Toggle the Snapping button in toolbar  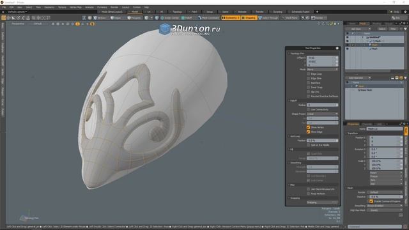pos(249,18)
